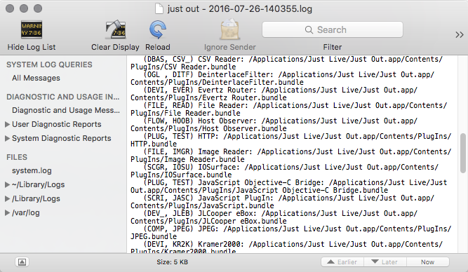
Task: Click the picture icon button in bottom-left
Action: click(x=22, y=262)
